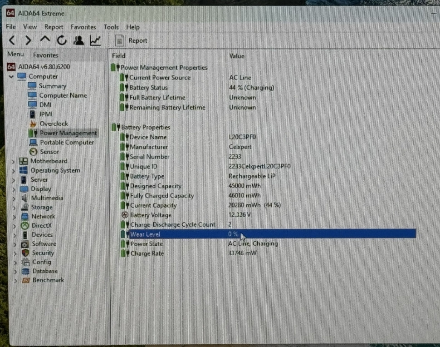Image resolution: width=440 pixels, height=347 pixels.
Task: Expand the Operating System node
Action: coord(13,171)
